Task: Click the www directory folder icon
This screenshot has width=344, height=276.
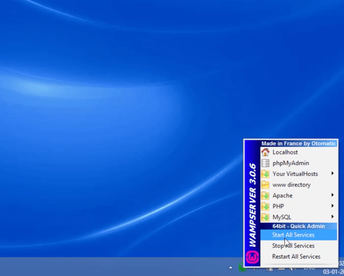Action: click(265, 185)
